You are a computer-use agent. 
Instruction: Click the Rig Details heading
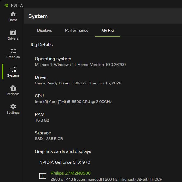coord(42,45)
